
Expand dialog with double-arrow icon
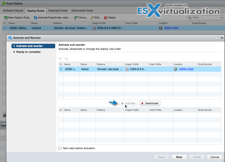[222, 38]
